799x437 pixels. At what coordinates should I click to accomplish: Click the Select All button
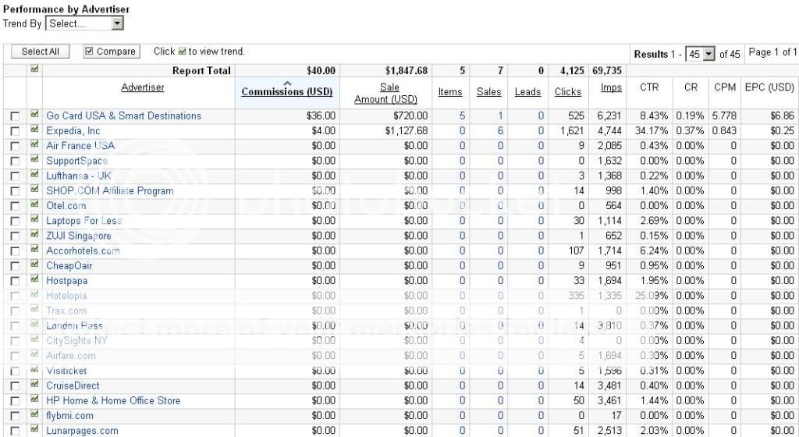point(41,52)
